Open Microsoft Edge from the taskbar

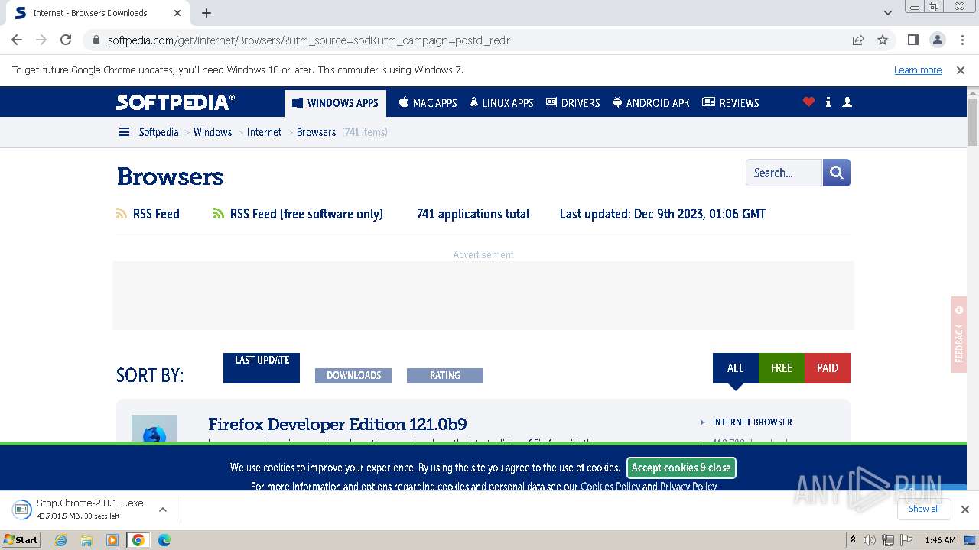click(x=164, y=540)
